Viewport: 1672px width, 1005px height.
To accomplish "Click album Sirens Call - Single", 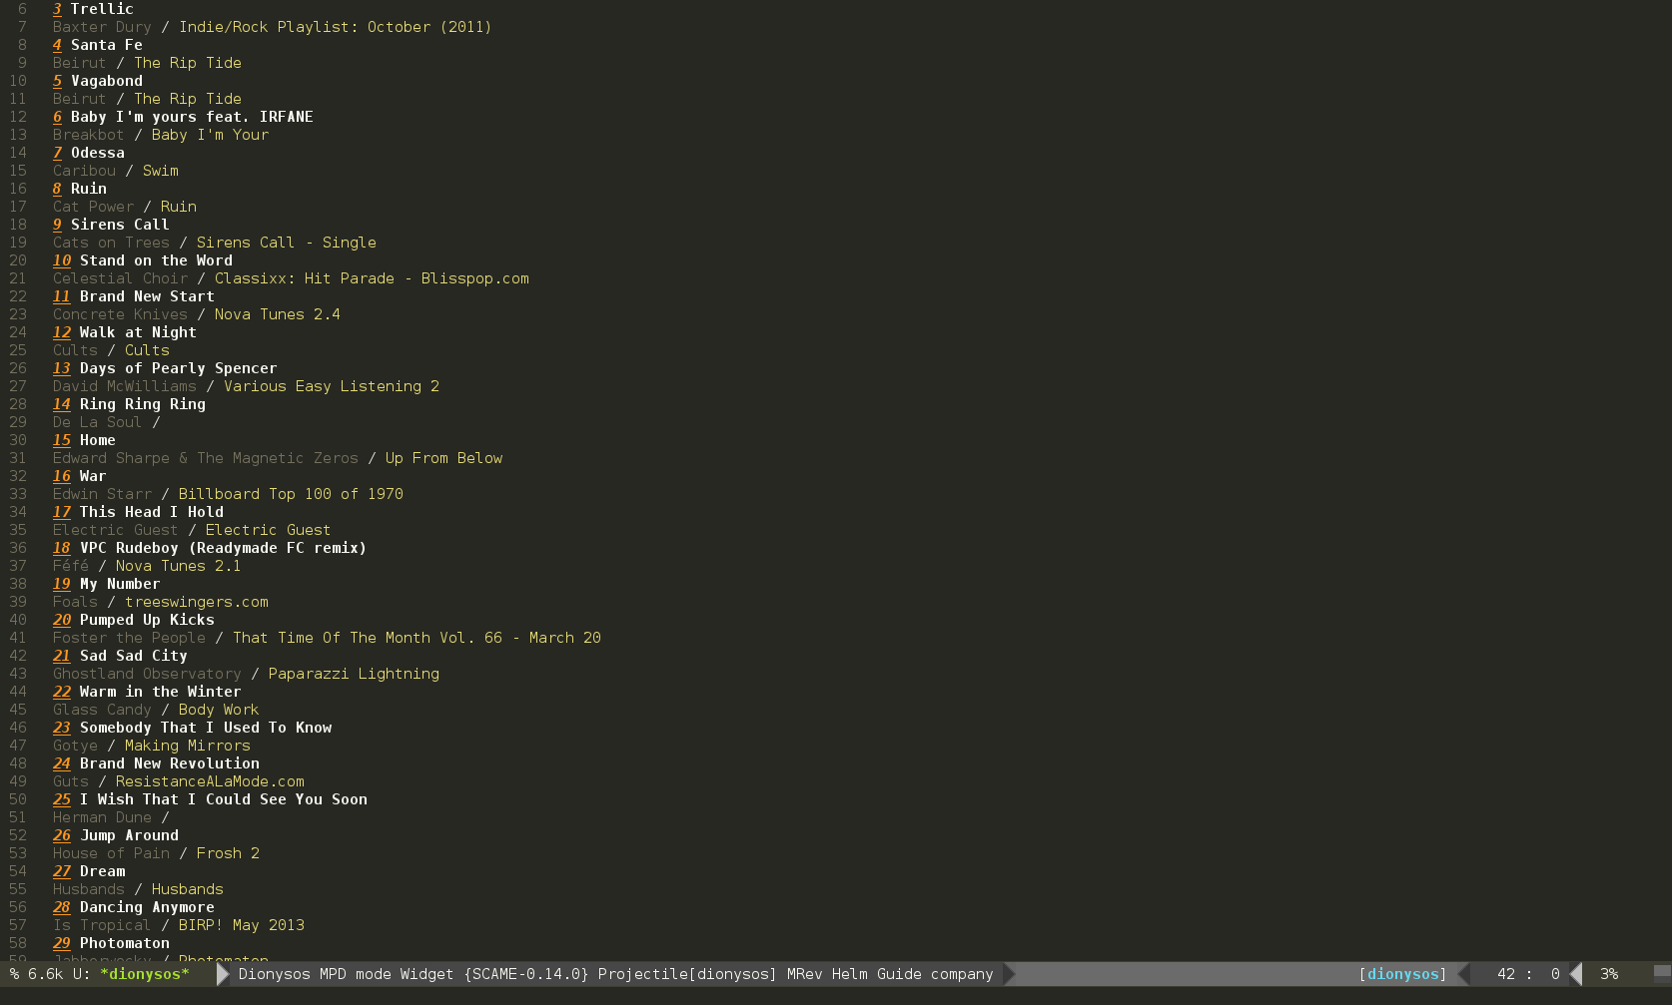I will (287, 243).
